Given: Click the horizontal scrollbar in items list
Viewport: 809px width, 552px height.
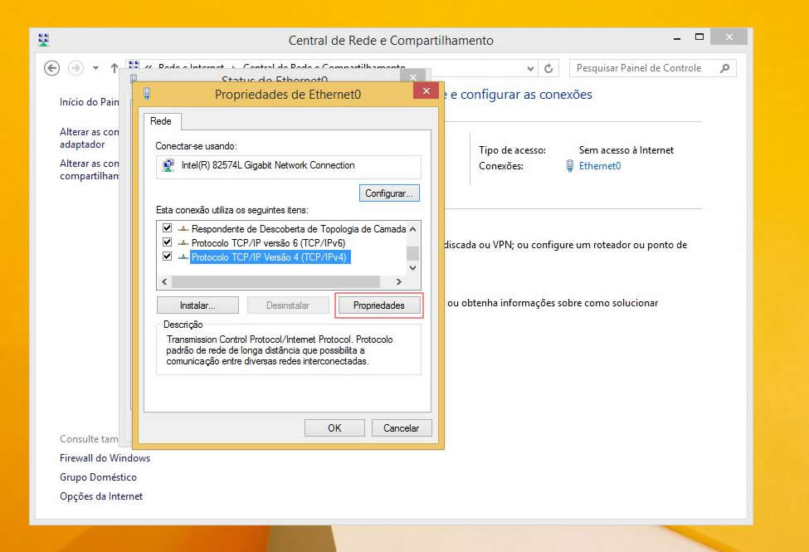Looking at the screenshot, I should pyautogui.click(x=281, y=282).
